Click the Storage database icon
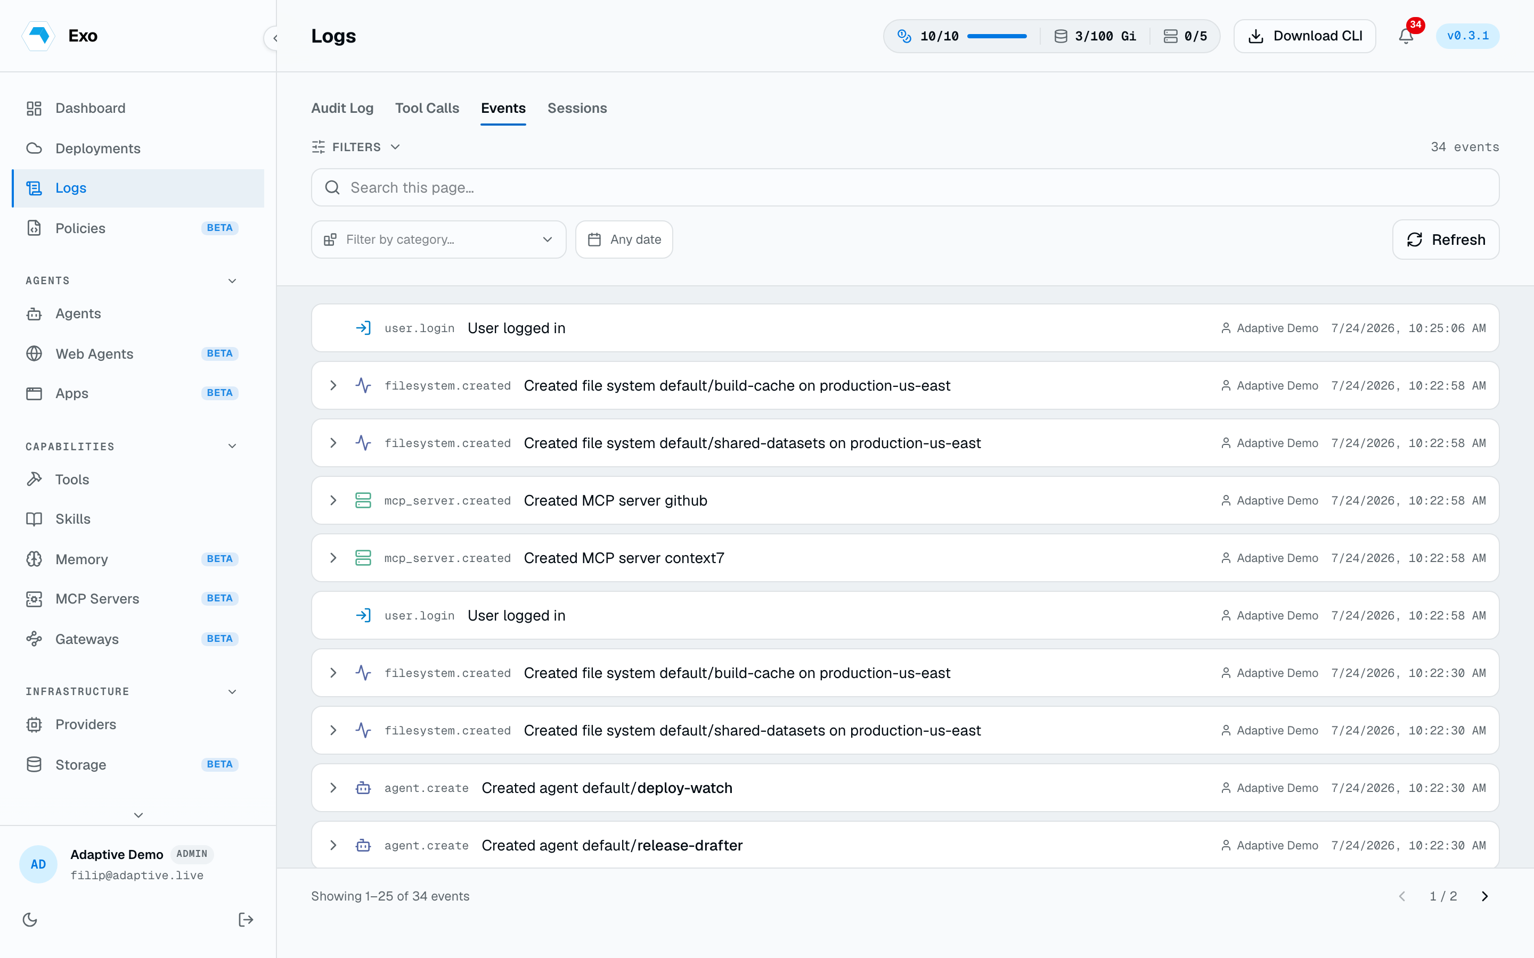The width and height of the screenshot is (1534, 958). [x=34, y=765]
